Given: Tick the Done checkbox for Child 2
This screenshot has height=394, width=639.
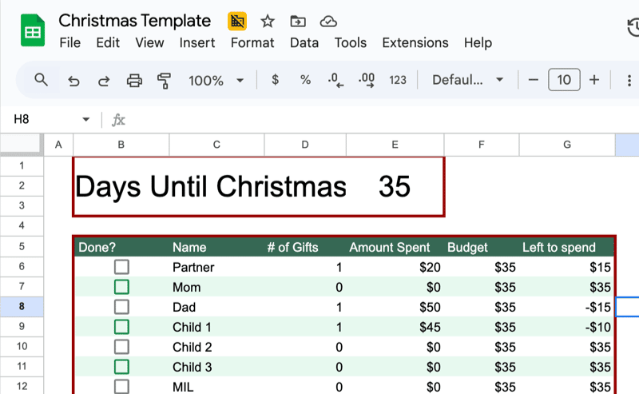Looking at the screenshot, I should pos(121,347).
